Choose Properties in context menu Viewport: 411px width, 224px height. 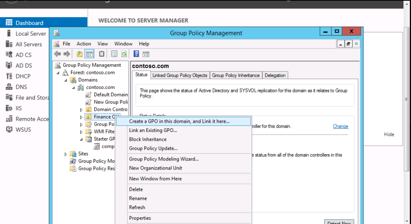pyautogui.click(x=183, y=218)
